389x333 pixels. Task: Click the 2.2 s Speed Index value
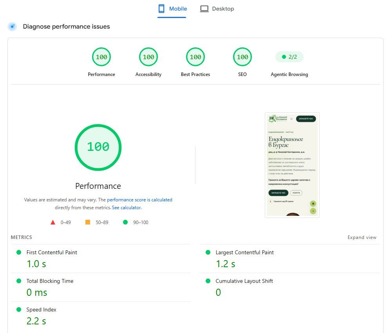pyautogui.click(x=36, y=321)
